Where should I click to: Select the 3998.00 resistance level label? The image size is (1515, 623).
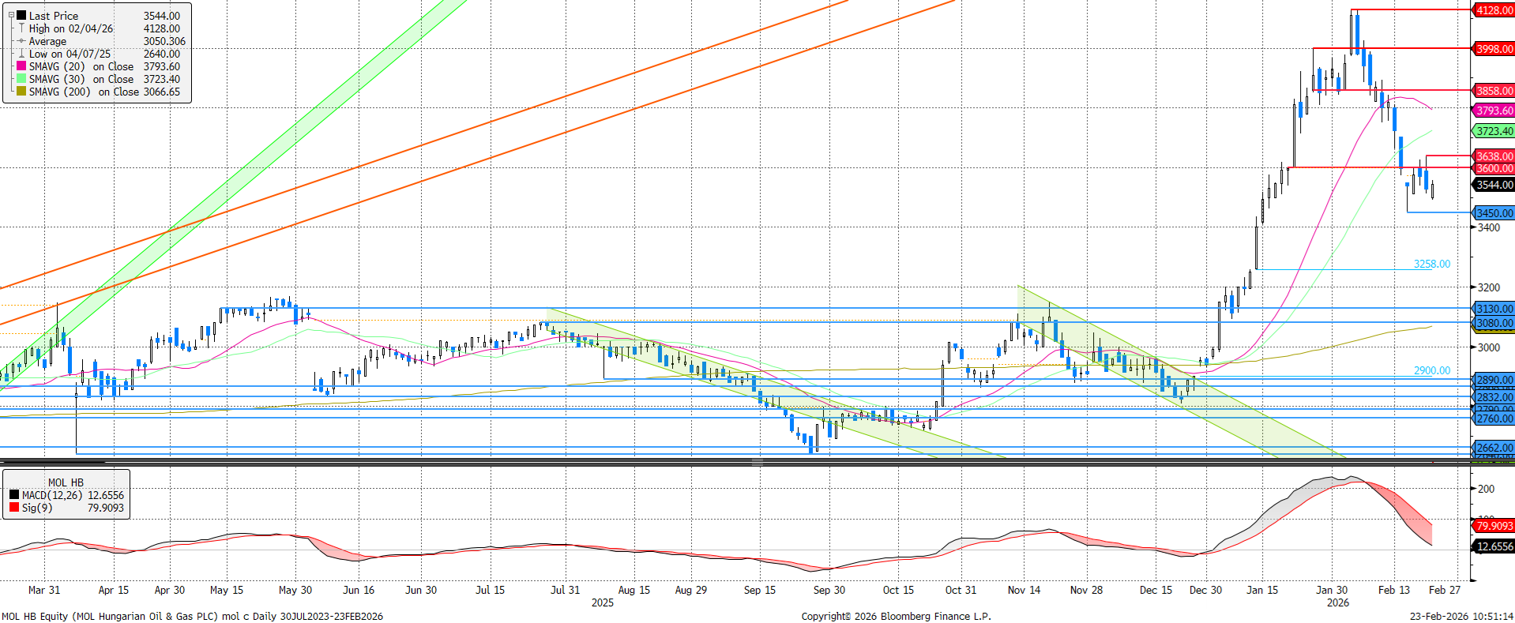point(1494,49)
